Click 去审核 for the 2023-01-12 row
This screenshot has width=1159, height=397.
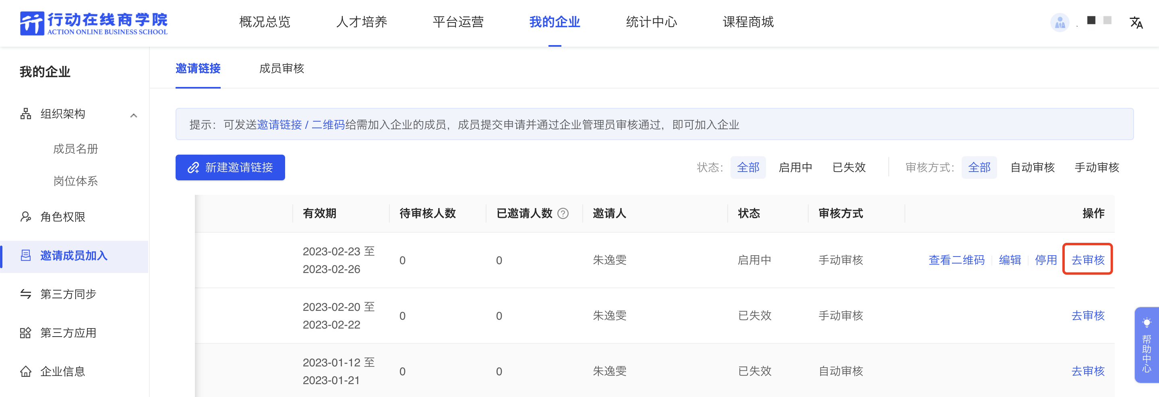(1087, 371)
